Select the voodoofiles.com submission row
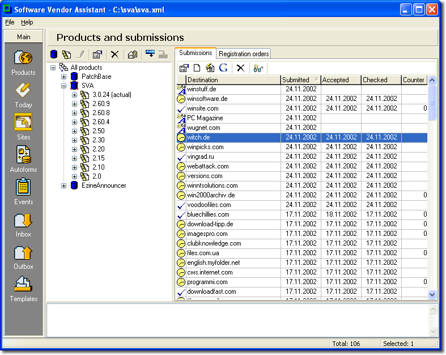Screen dimensions: 446x355 point(302,205)
